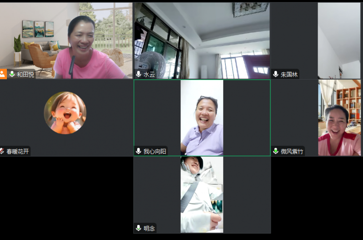Screen dimensions: 363x240
Task: Click the orange host icon beside 和田悦
Action: pyautogui.click(x=3, y=74)
